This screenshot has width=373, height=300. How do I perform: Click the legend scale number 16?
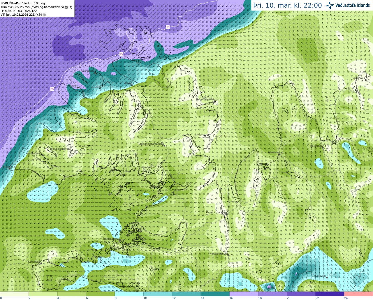[231, 298]
